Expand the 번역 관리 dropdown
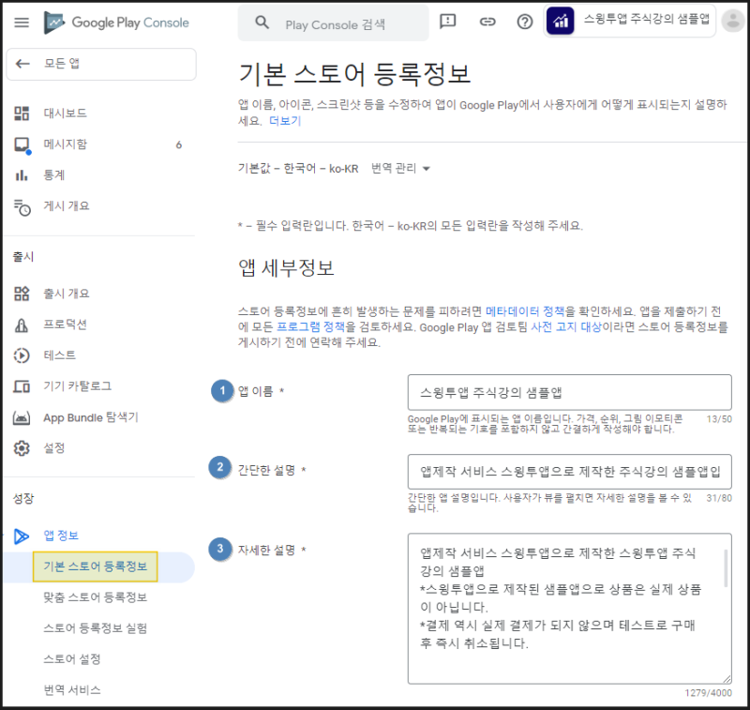The image size is (750, 710). tap(401, 169)
